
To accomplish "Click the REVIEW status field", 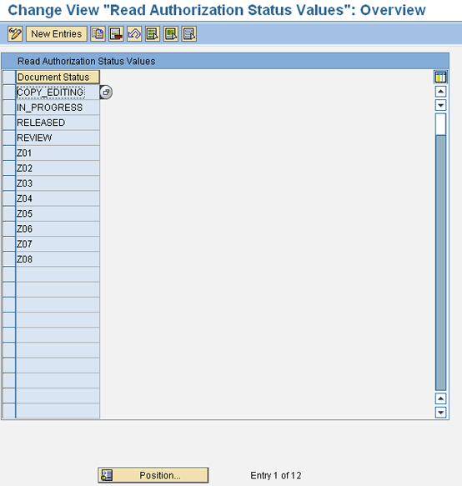I will [58, 138].
